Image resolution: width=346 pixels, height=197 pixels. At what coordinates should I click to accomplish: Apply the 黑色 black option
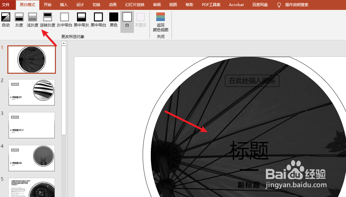click(x=114, y=20)
